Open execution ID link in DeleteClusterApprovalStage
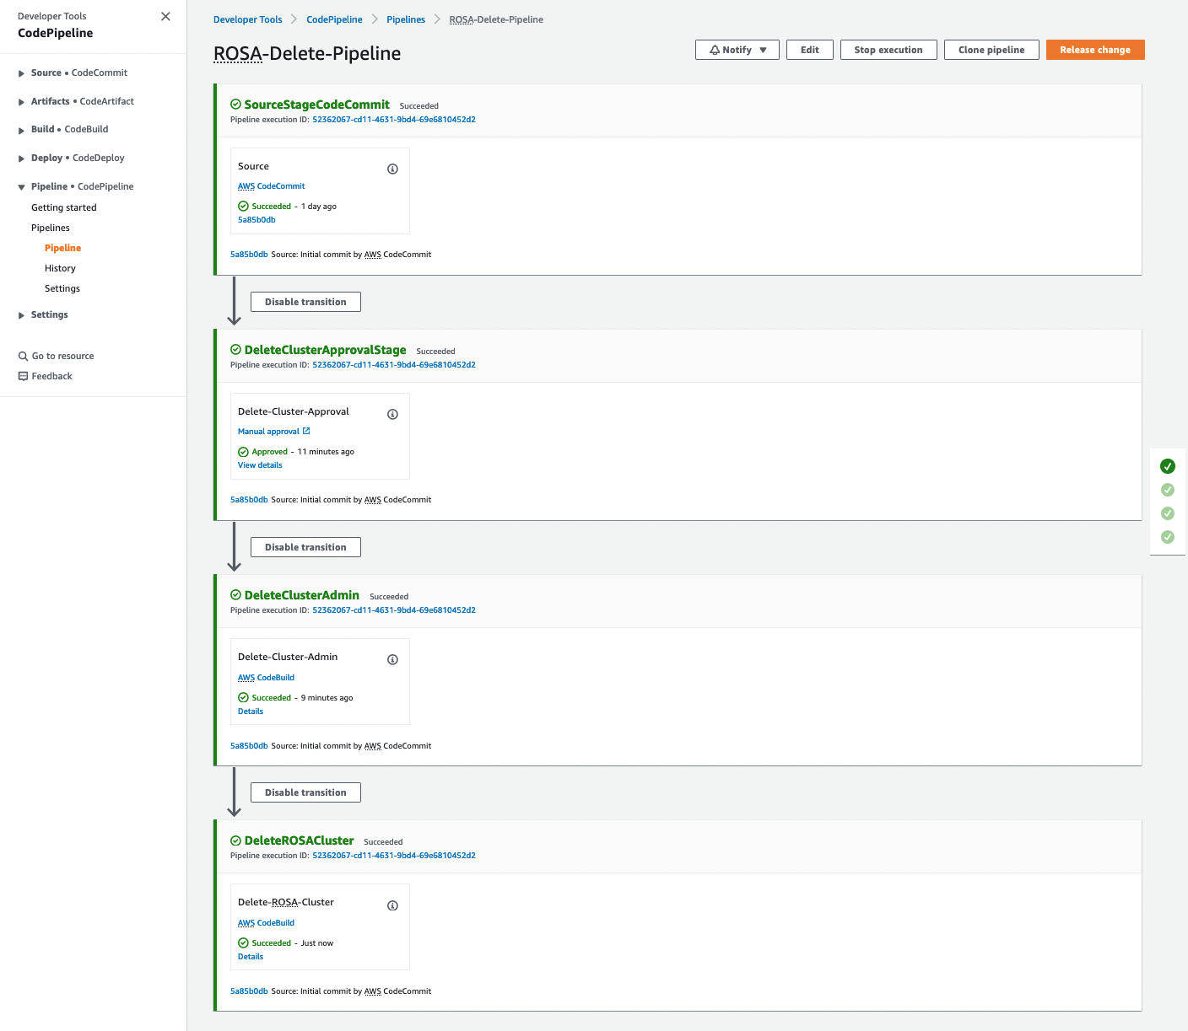The width and height of the screenshot is (1188, 1031). 394,365
